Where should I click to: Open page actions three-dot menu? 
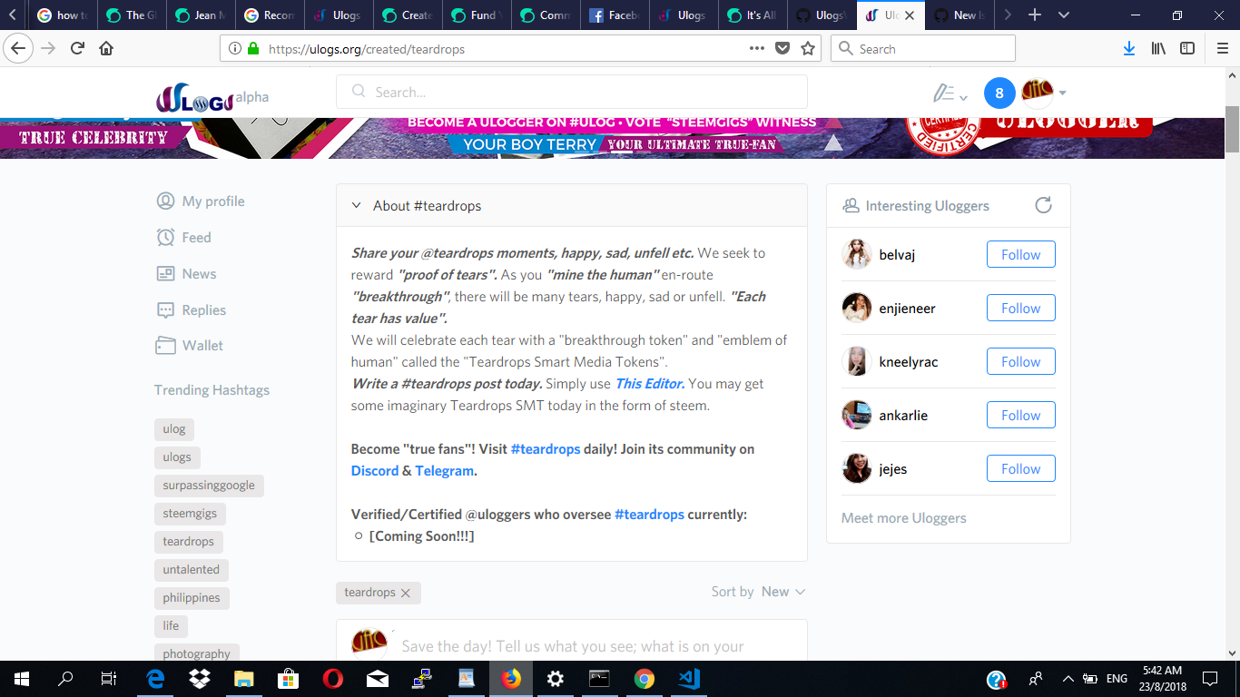757,49
